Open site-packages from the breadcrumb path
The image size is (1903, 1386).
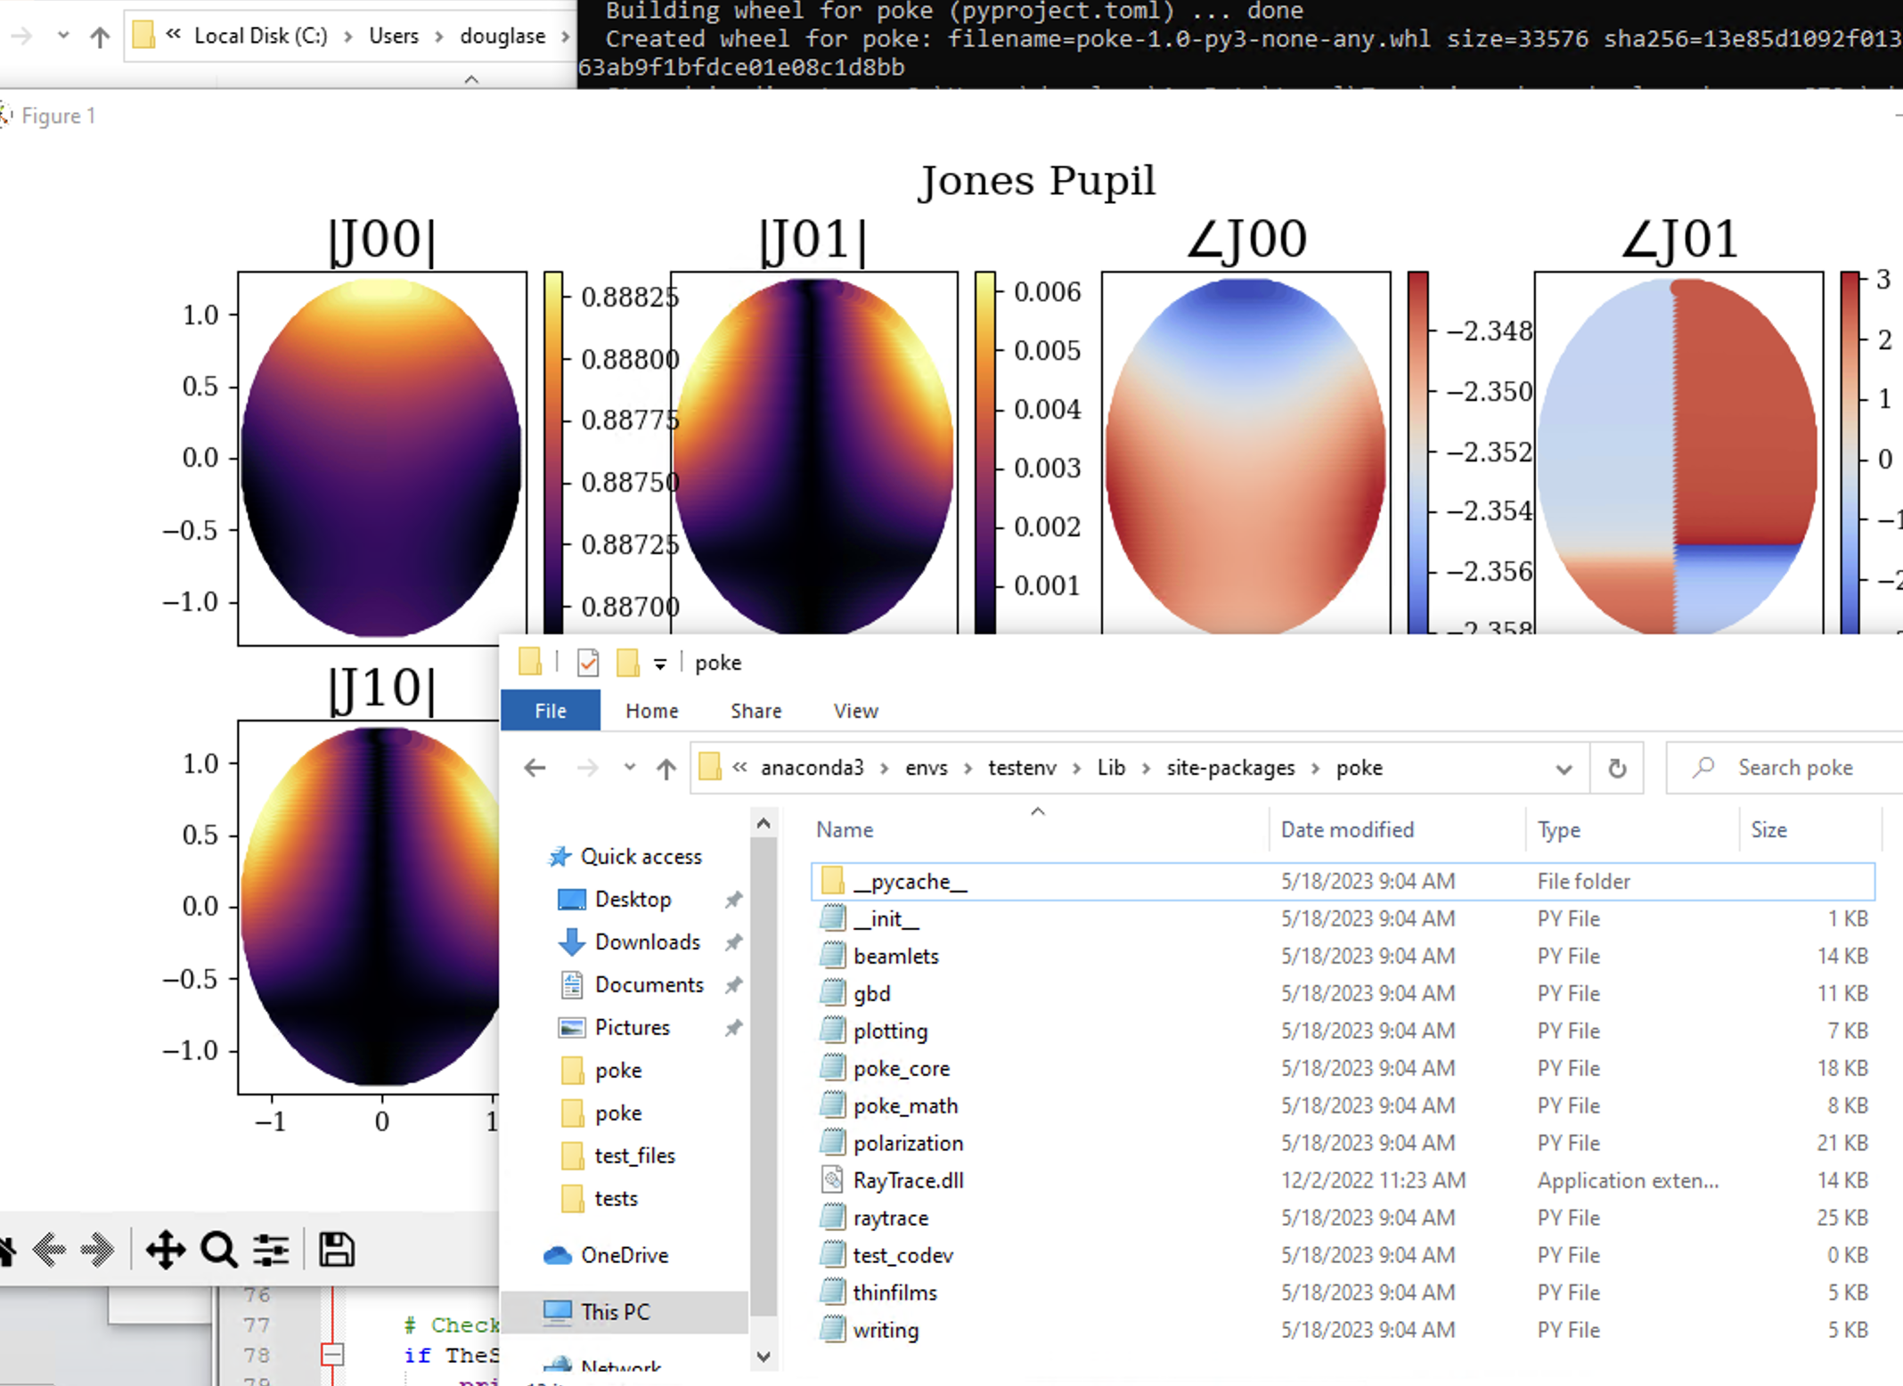[x=1229, y=768]
